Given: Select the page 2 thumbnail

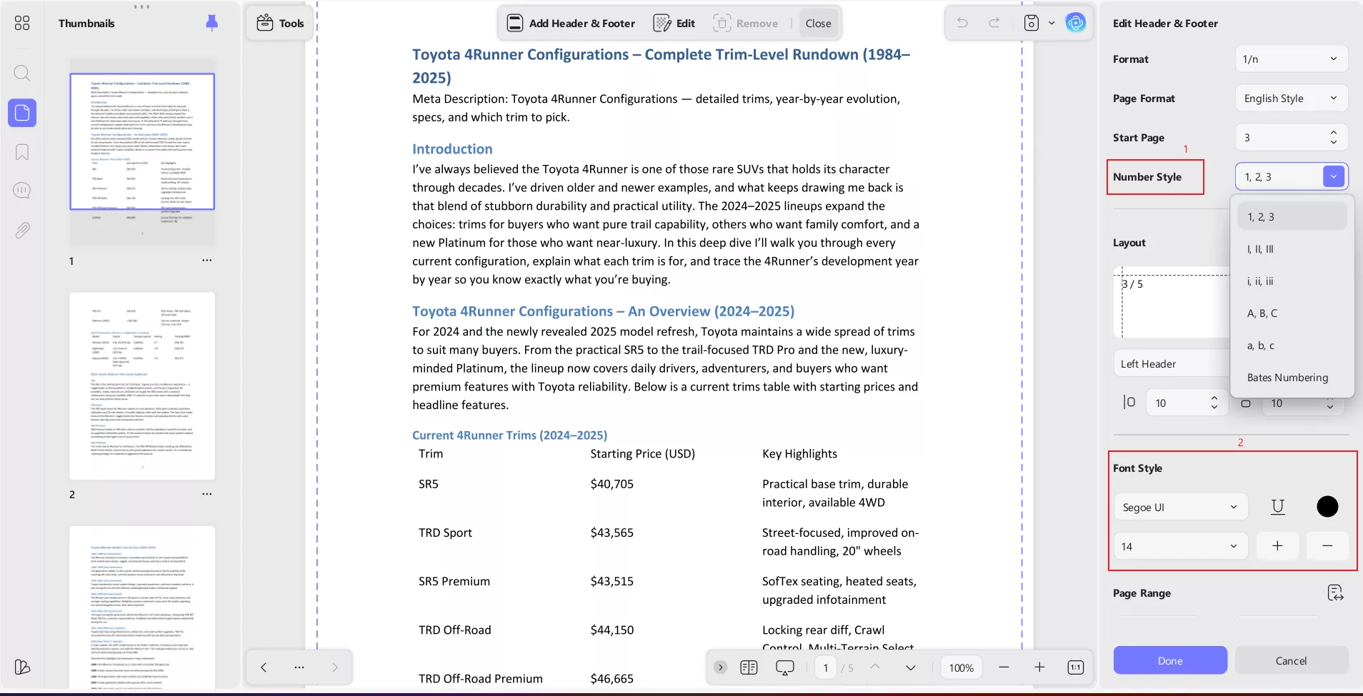Looking at the screenshot, I should (x=142, y=386).
